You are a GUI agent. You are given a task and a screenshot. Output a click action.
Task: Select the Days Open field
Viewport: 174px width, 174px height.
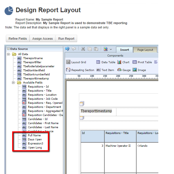[32, 139]
